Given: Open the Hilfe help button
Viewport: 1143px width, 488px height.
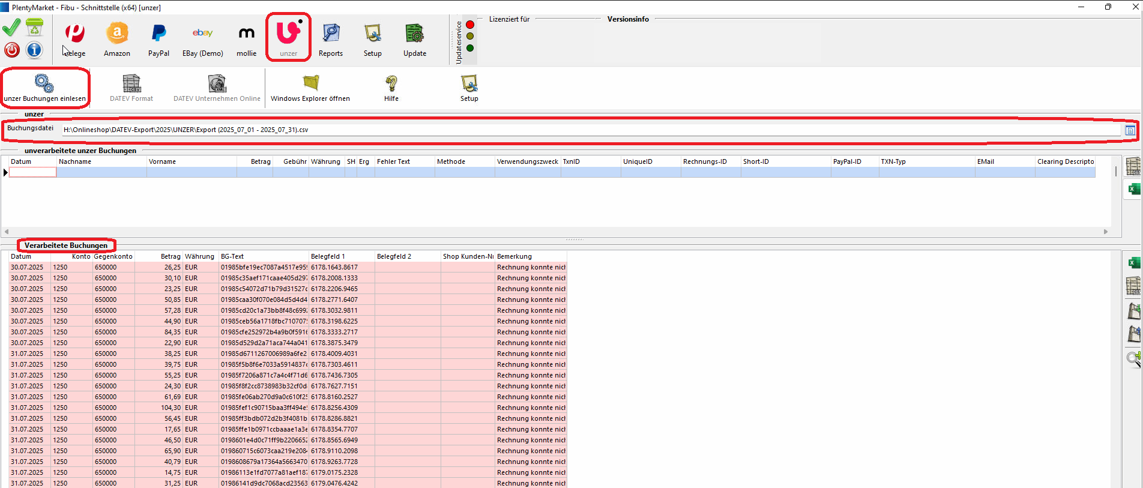Looking at the screenshot, I should point(391,88).
